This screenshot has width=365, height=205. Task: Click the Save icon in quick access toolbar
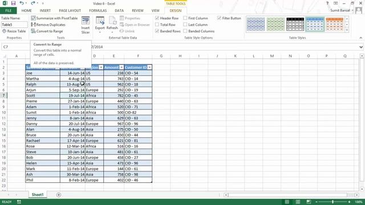click(x=13, y=3)
